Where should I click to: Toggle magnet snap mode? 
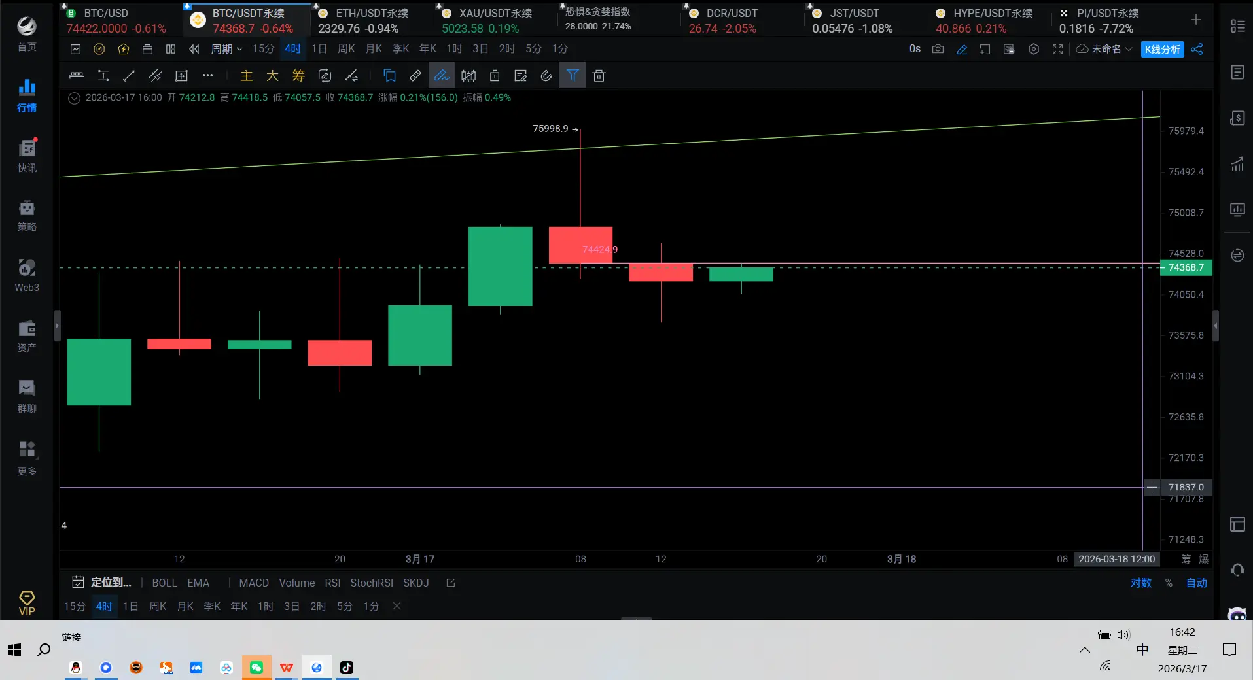547,76
